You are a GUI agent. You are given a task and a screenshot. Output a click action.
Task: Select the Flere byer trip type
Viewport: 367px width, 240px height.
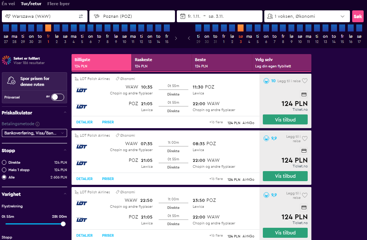point(59,4)
